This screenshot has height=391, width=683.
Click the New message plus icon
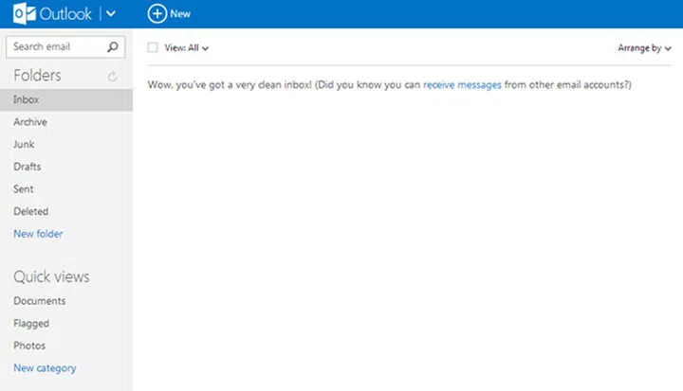click(x=157, y=14)
